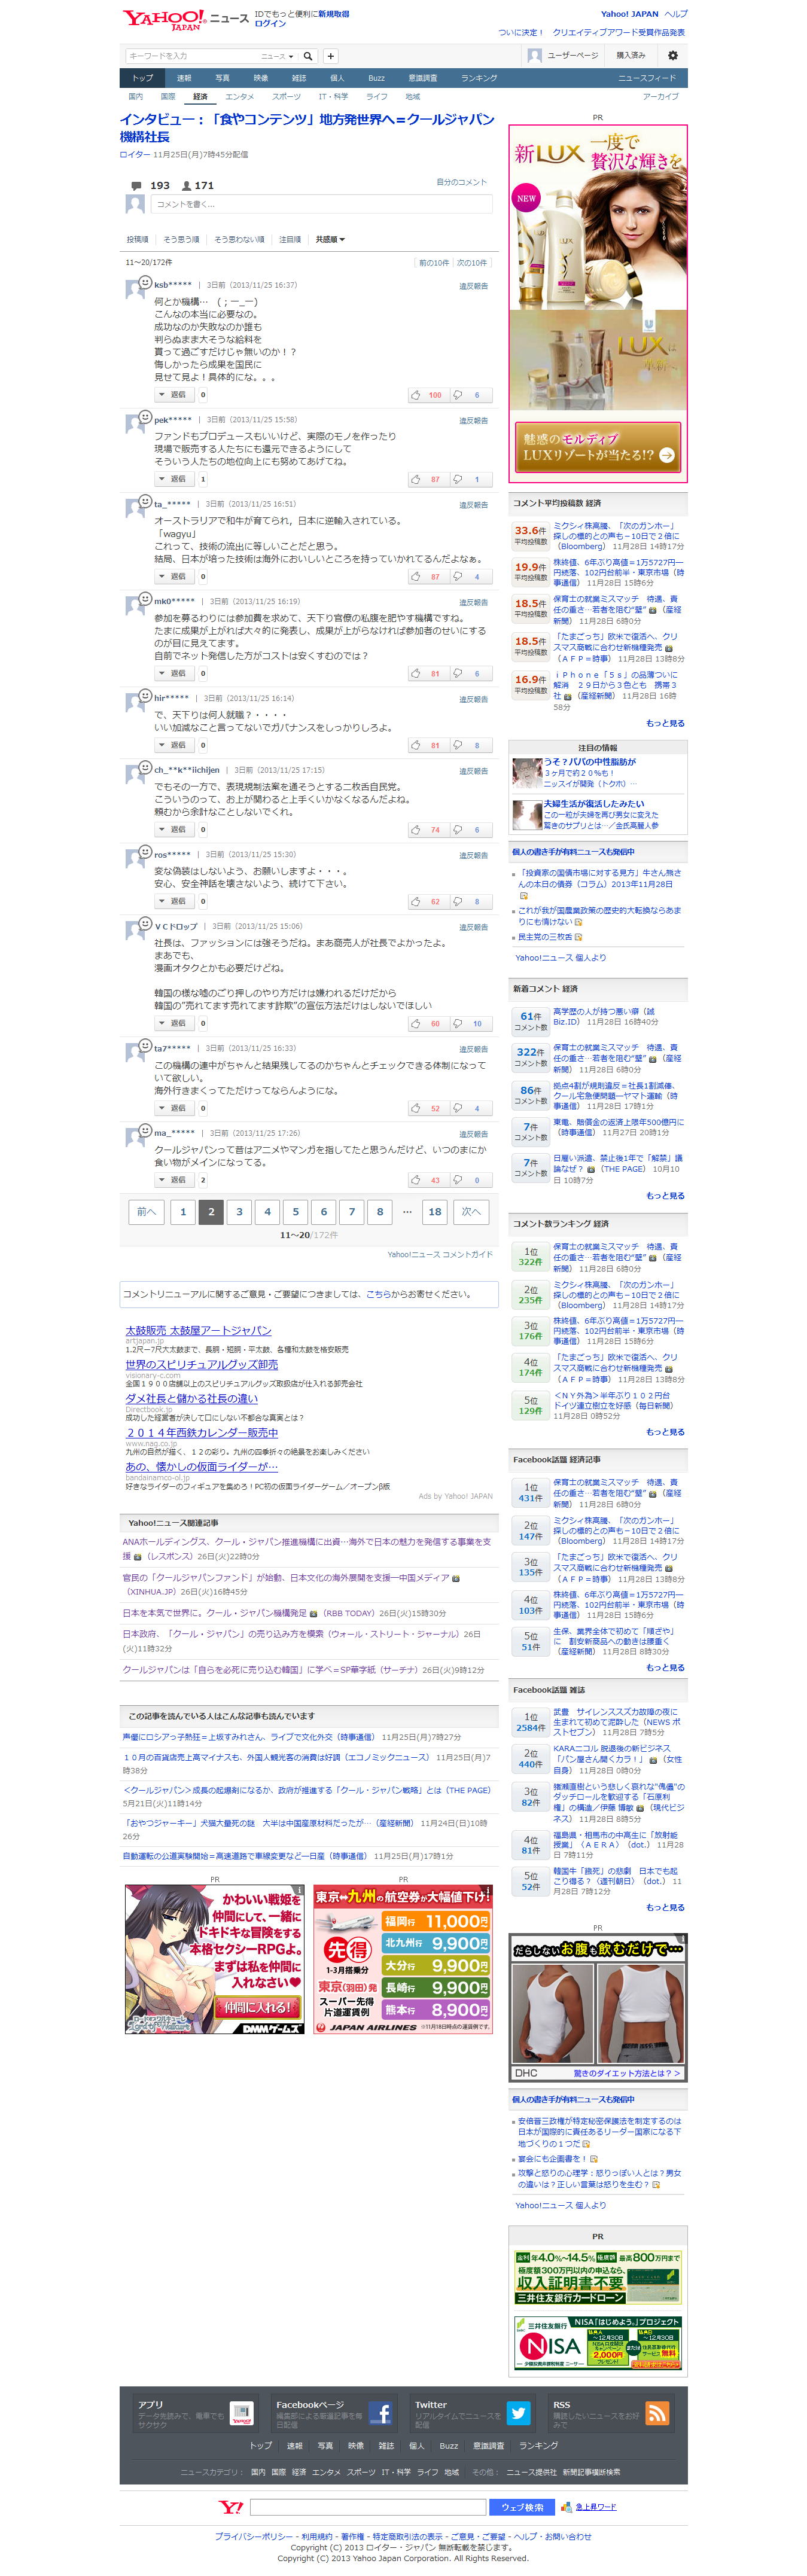Screen dimensions: 807x2576
Task: Click thumbs-up on mko***** comment
Action: click(x=415, y=673)
